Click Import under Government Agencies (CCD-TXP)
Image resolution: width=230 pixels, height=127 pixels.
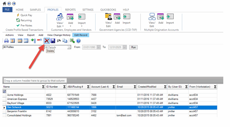pyautogui.click(x=126, y=19)
